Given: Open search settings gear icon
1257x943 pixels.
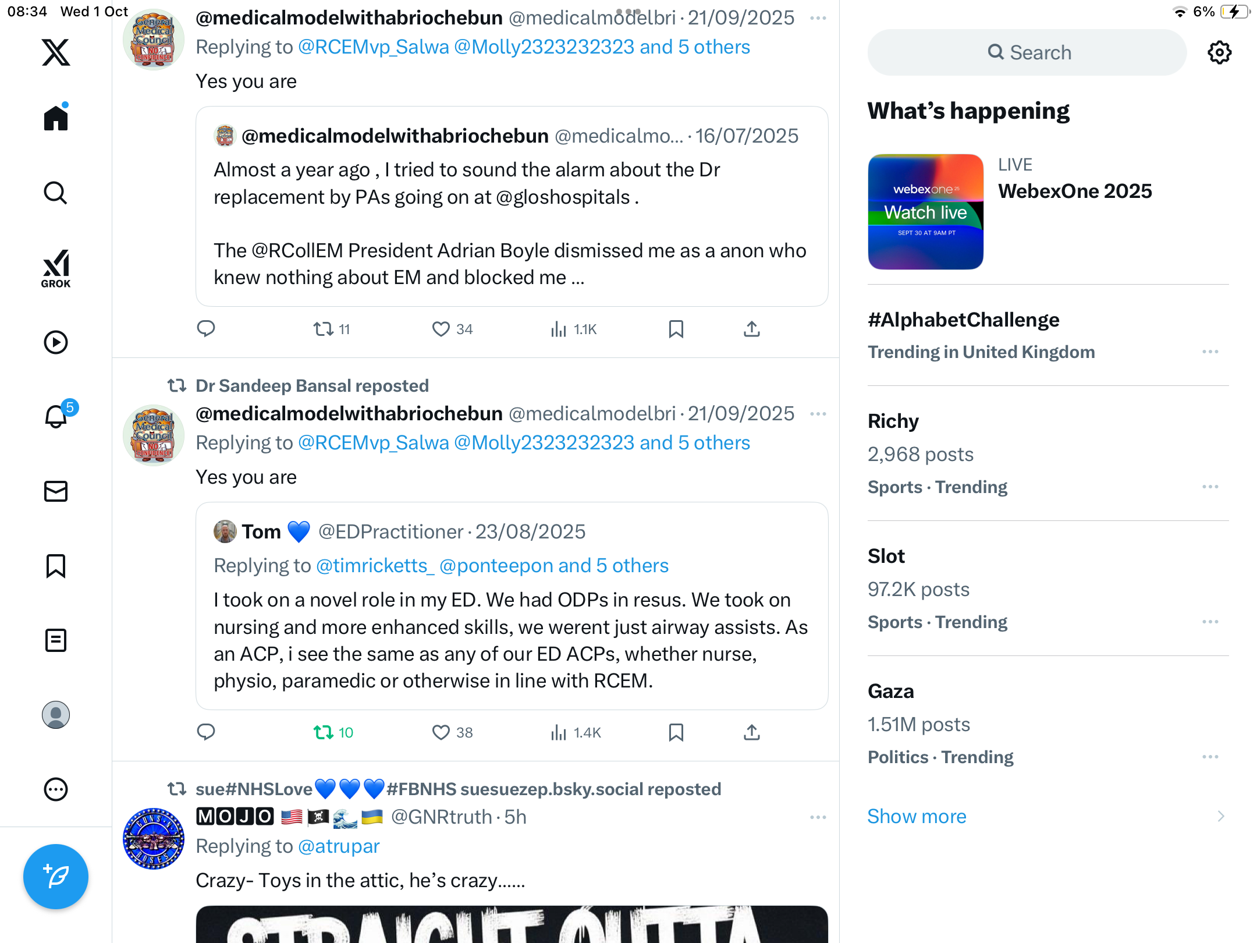Looking at the screenshot, I should pyautogui.click(x=1219, y=52).
